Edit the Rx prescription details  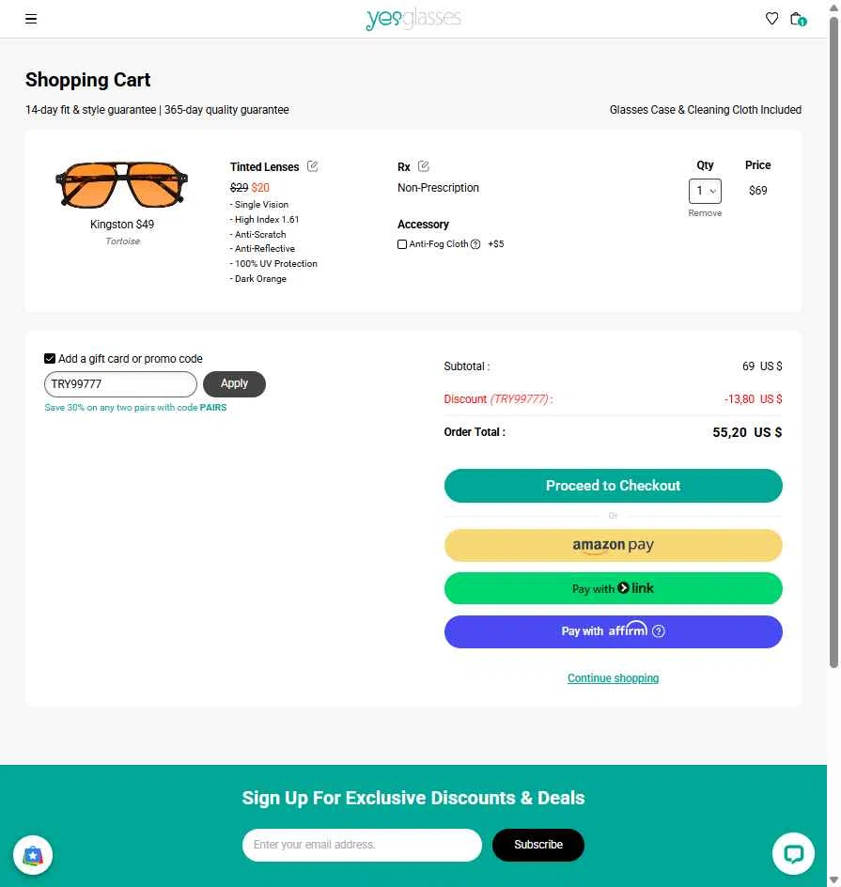(x=424, y=166)
